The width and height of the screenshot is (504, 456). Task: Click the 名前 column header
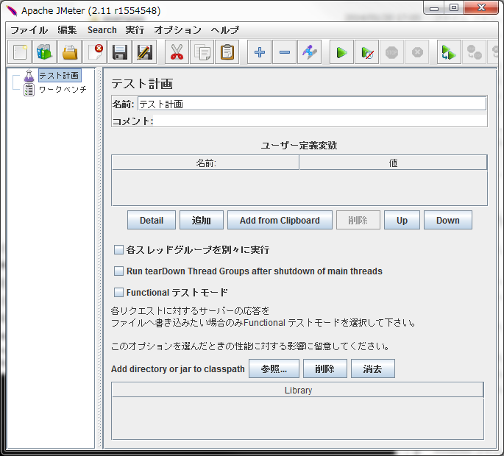(x=205, y=163)
